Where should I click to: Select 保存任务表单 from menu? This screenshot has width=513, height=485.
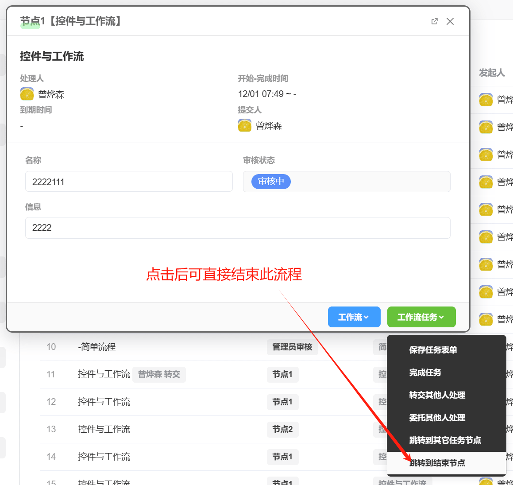(433, 350)
